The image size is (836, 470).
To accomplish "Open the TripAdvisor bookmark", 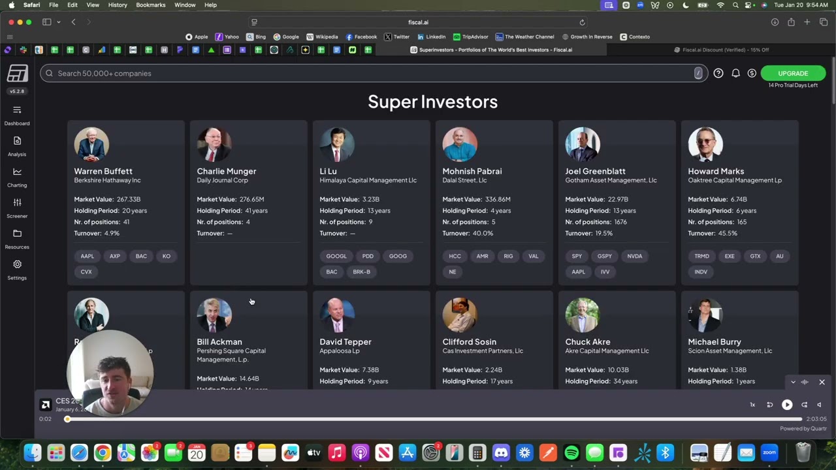I will pos(471,37).
